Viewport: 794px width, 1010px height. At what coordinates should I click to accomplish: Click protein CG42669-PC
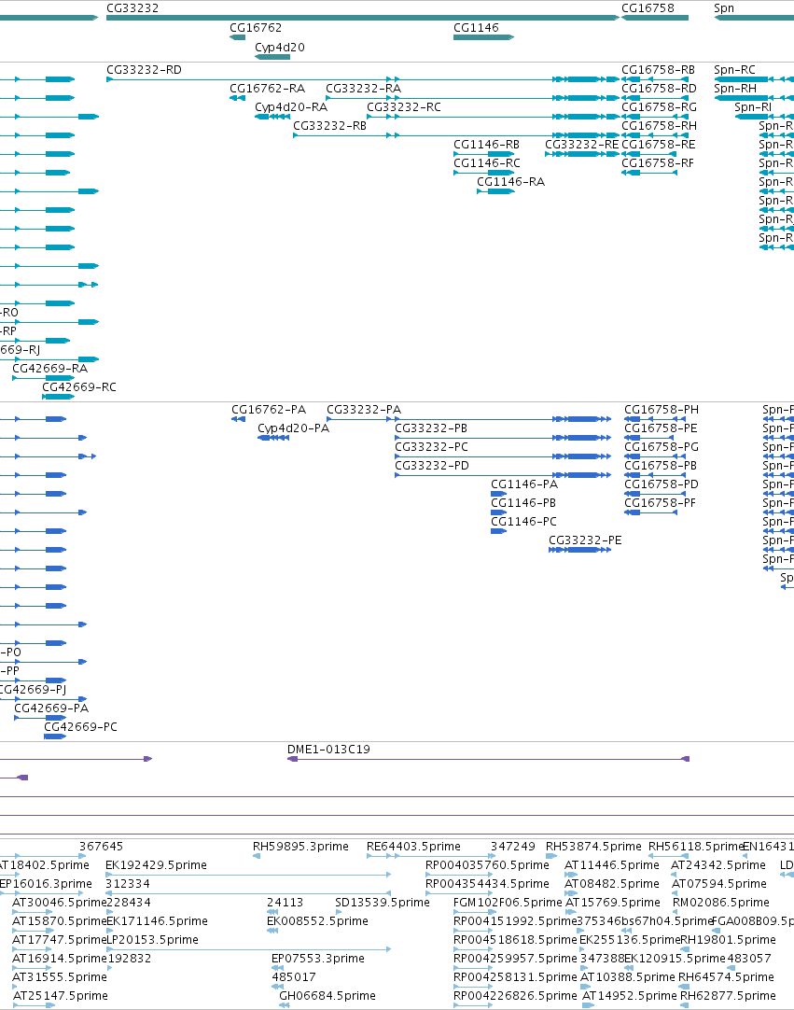[55, 736]
